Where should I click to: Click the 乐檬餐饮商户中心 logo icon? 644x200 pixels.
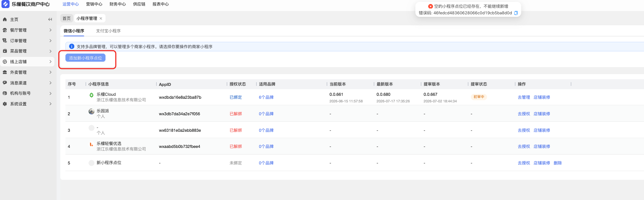(x=6, y=4)
